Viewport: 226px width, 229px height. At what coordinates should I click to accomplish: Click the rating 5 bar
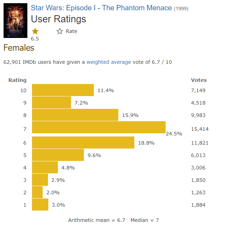tap(58, 155)
